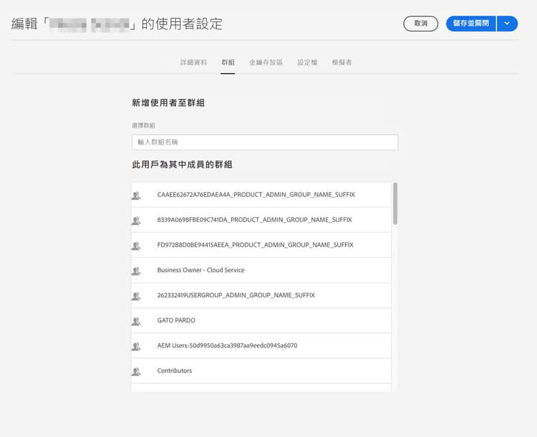Select 8339A0698FBE09C741DA_PRODUCT_ADMIN_GROUP_NAME_SUFFIX text

[254, 220]
